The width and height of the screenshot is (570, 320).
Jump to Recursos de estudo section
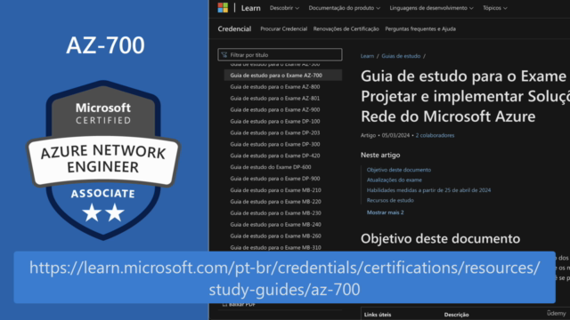tap(390, 200)
